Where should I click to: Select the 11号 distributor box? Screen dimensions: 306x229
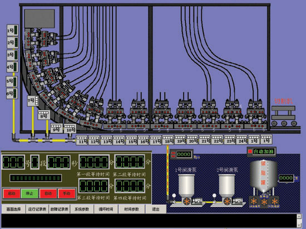pos(82,140)
